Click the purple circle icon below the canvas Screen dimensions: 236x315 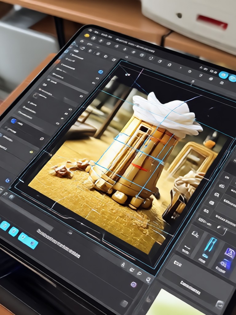(133, 285)
